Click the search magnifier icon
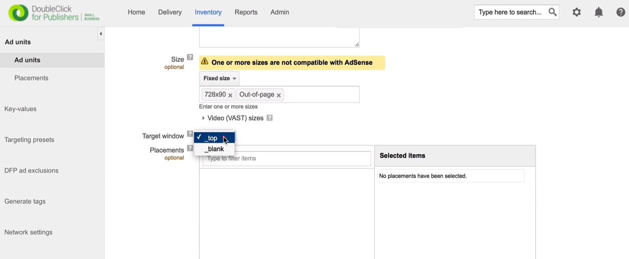629x259 pixels. [x=552, y=12]
